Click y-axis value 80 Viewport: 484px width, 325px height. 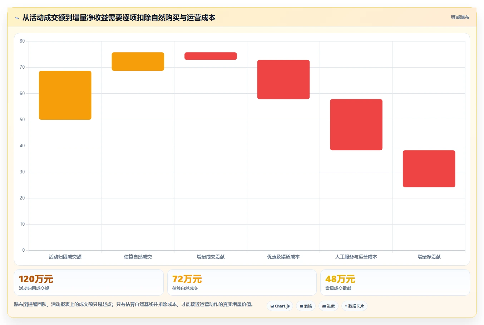(x=22, y=41)
